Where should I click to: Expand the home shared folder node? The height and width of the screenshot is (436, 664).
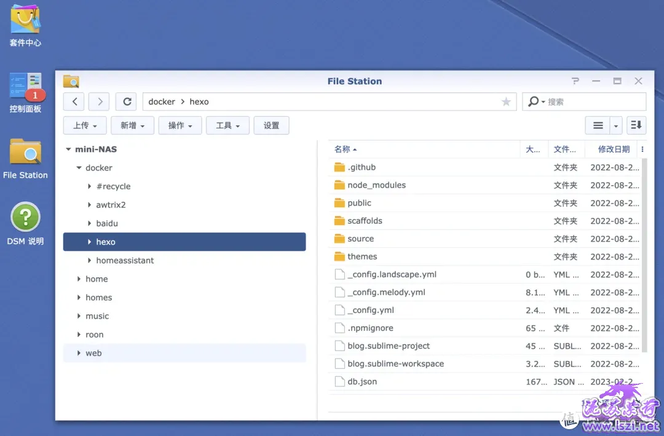tap(79, 279)
